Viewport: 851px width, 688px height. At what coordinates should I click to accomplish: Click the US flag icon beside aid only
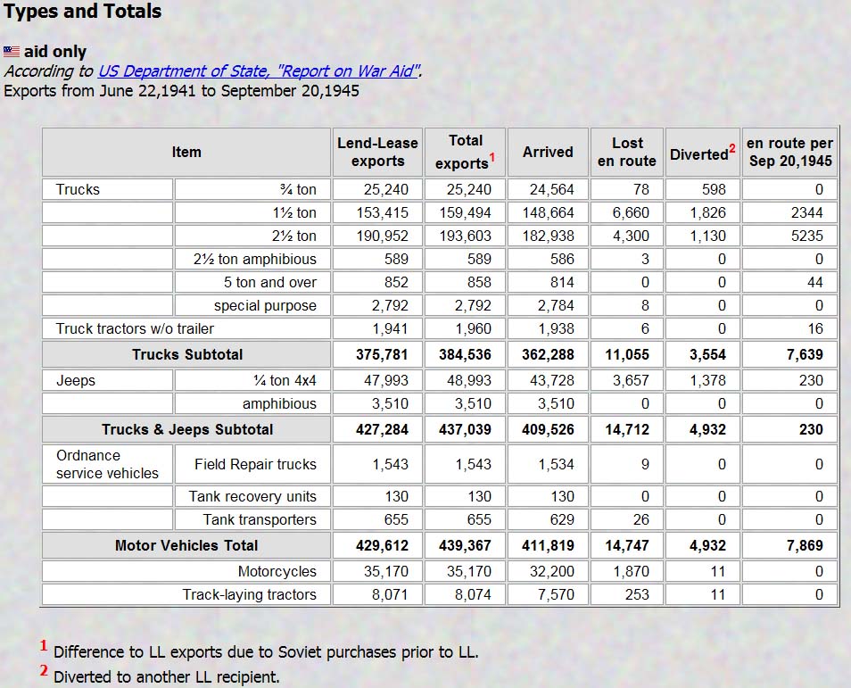point(12,52)
